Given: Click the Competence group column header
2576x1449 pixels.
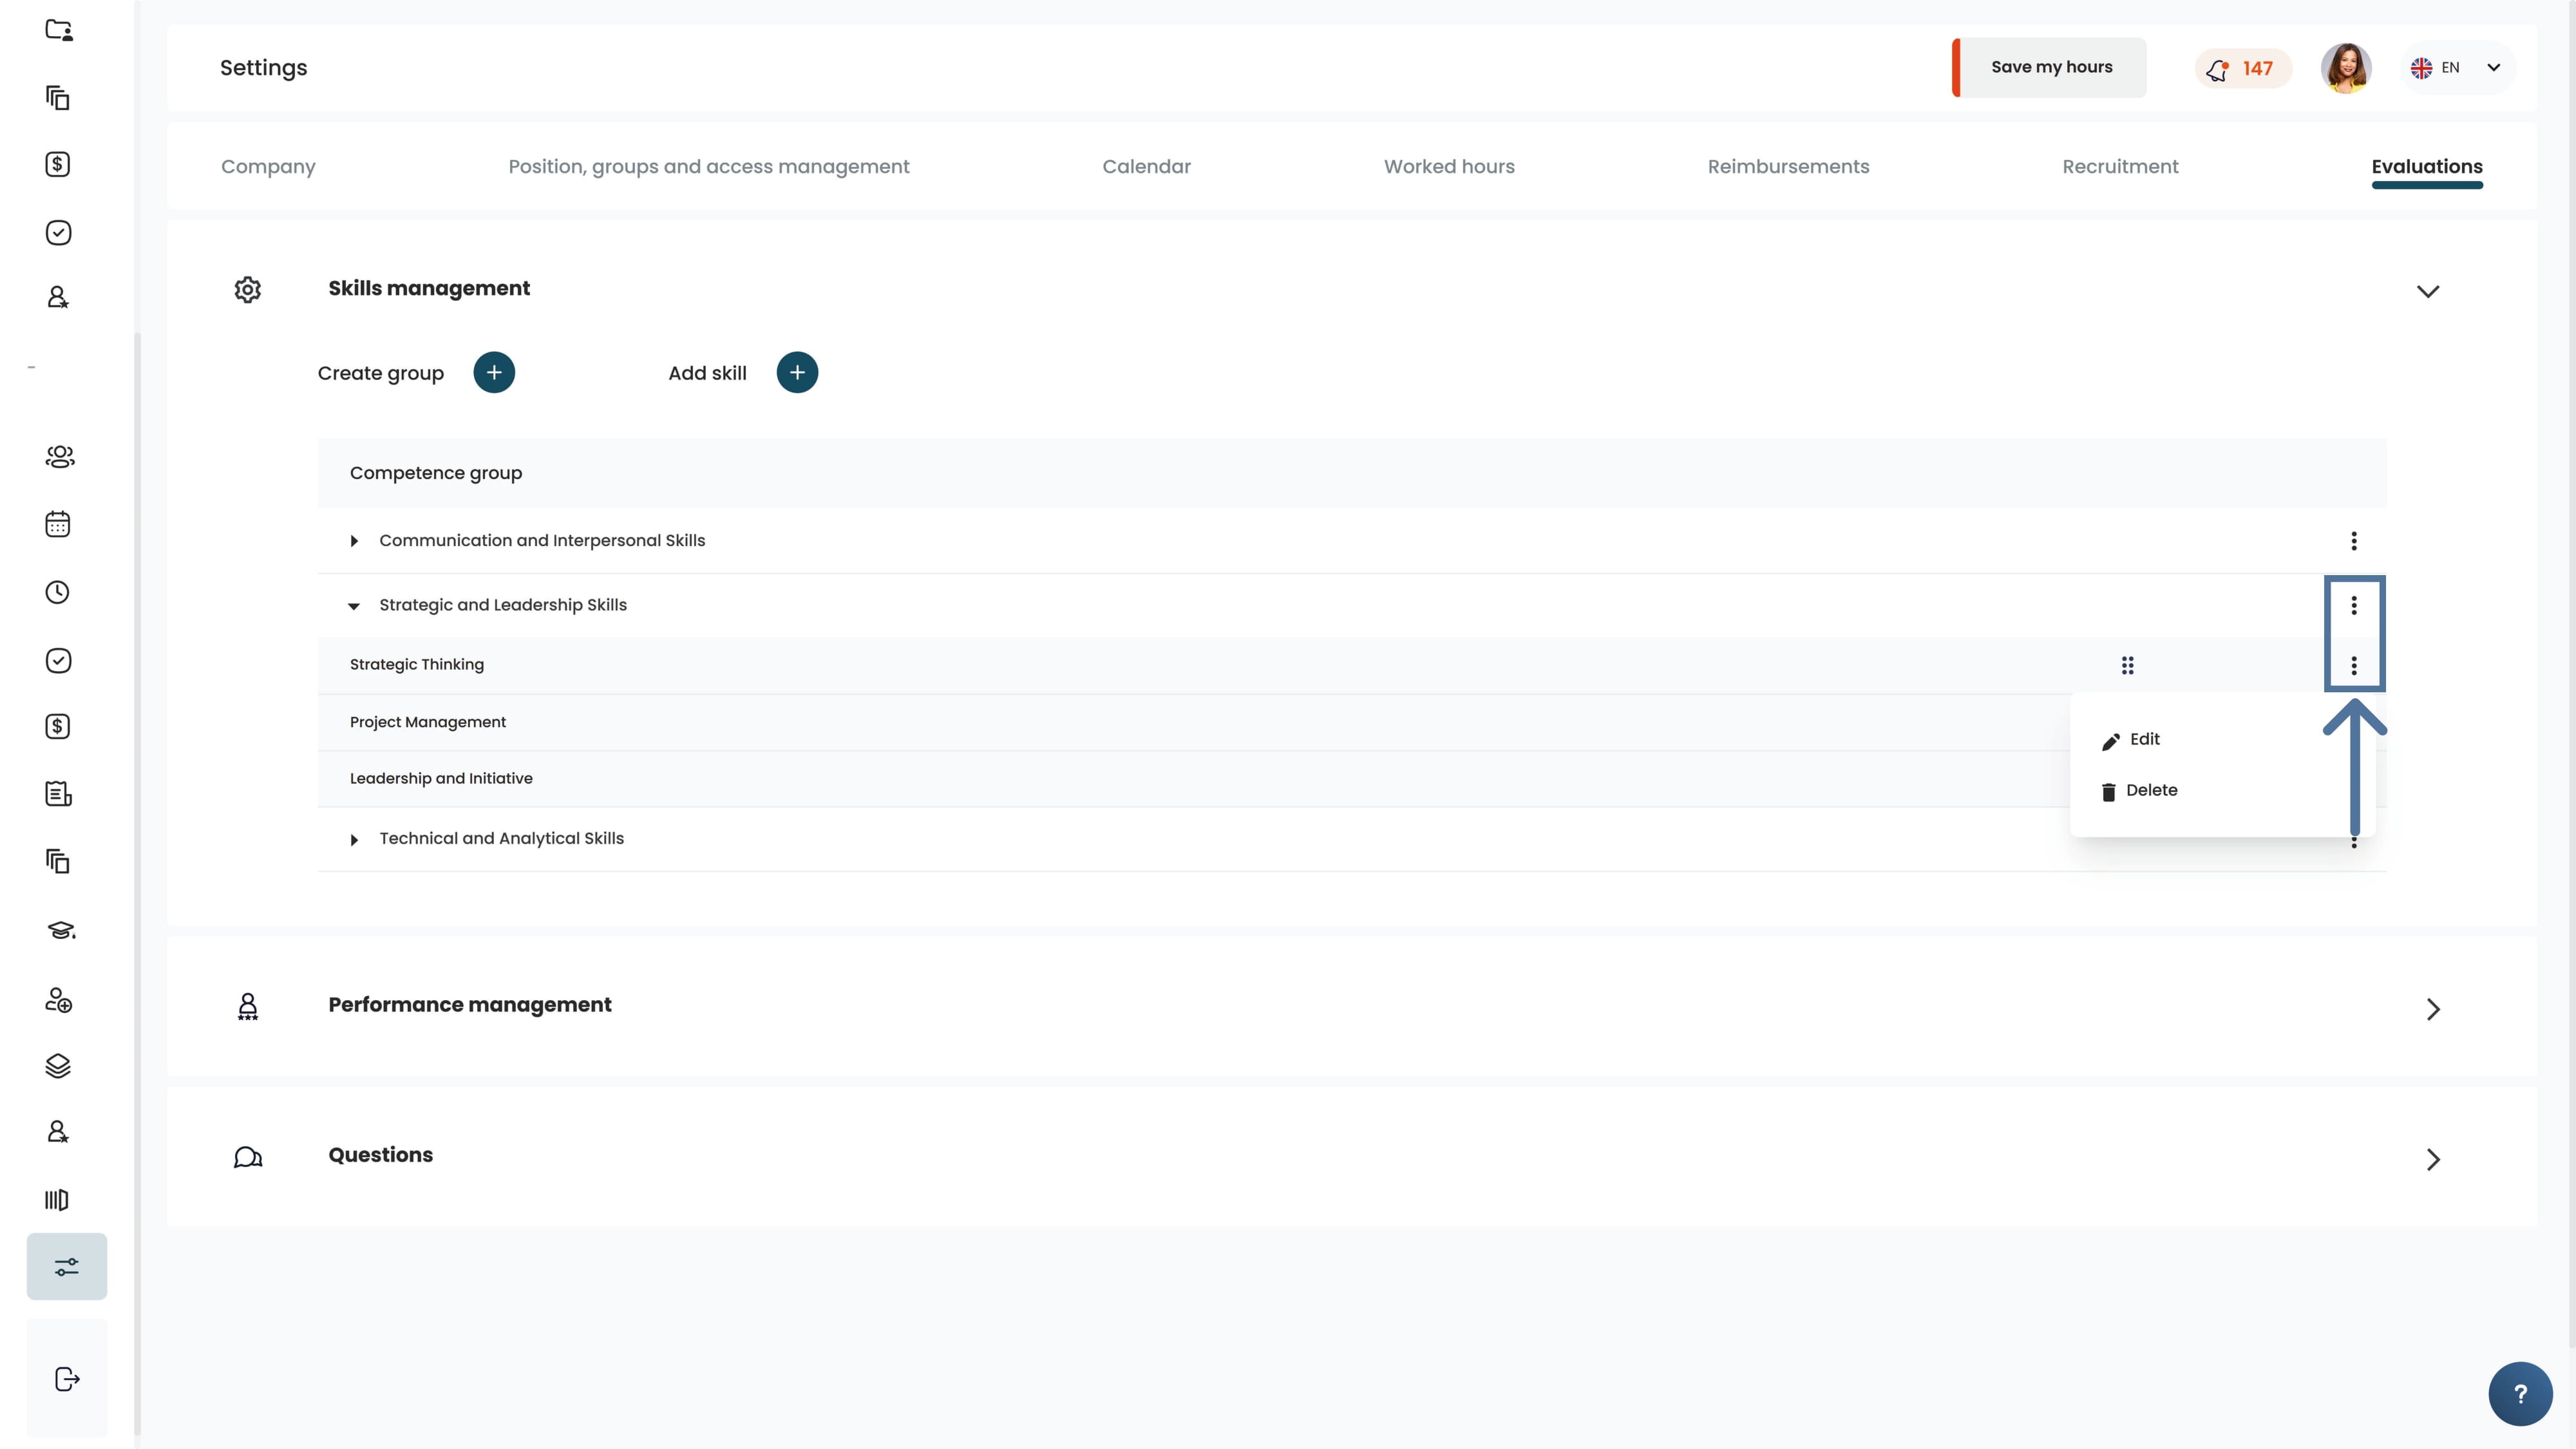Looking at the screenshot, I should point(436,473).
